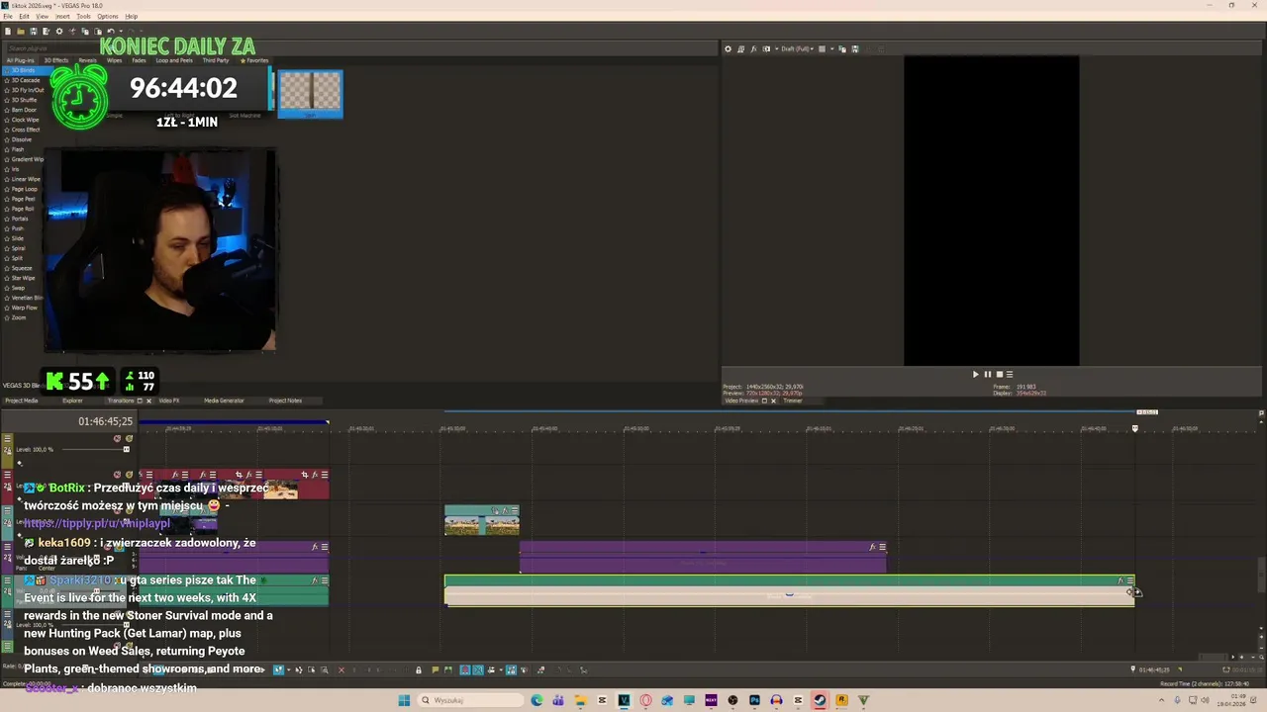The width and height of the screenshot is (1267, 712).
Task: Click Stop button under video preview
Action: 999,375
